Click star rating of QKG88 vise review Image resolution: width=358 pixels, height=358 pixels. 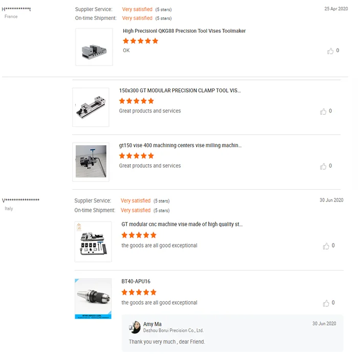(x=141, y=41)
